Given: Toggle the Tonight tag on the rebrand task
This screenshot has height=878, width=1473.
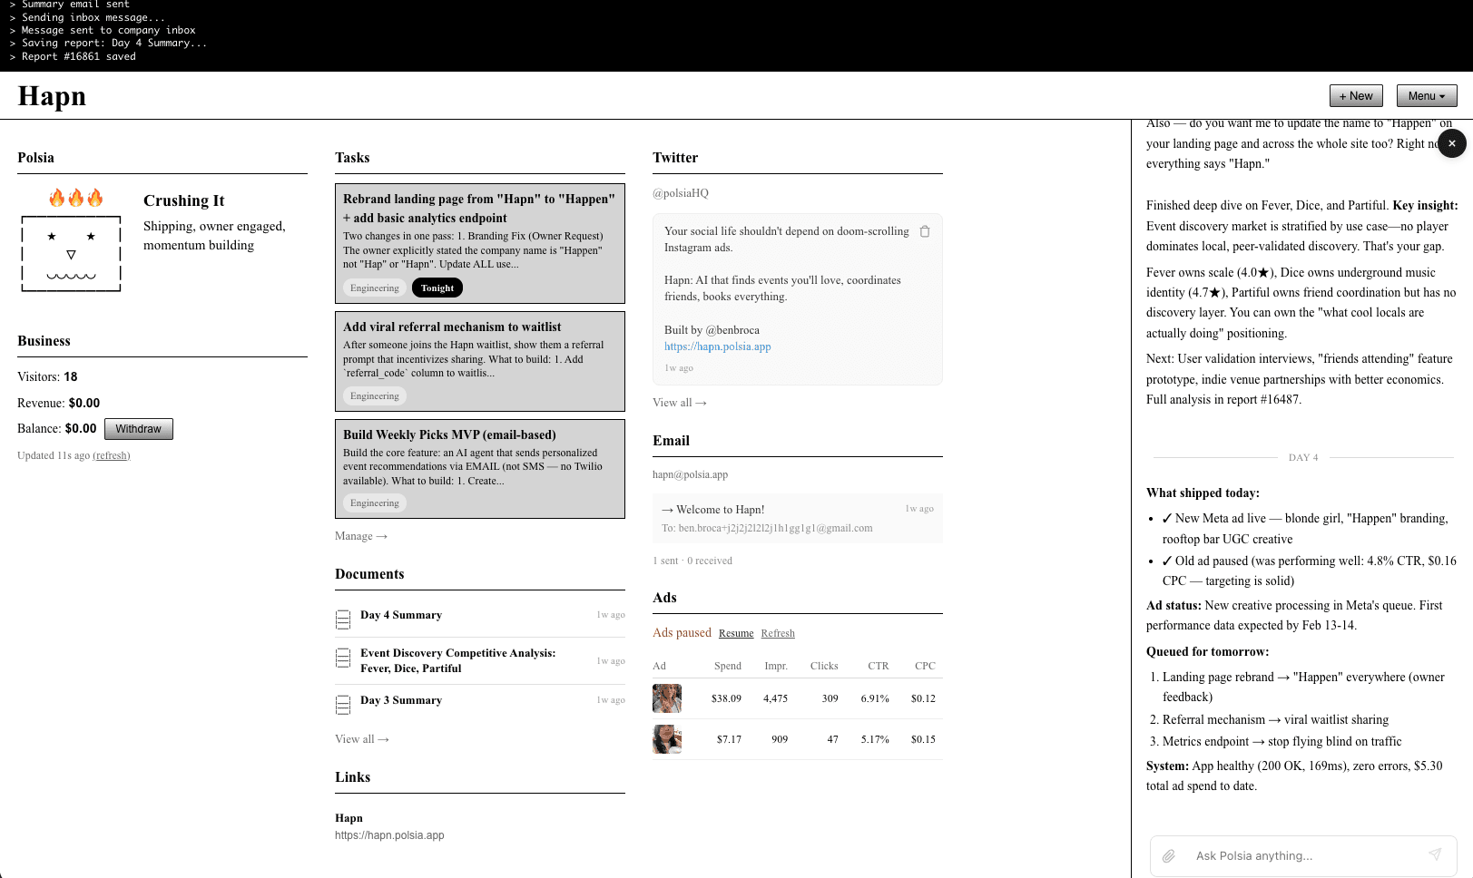Looking at the screenshot, I should pos(437,288).
